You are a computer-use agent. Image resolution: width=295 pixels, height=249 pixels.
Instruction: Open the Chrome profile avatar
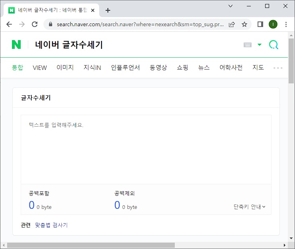tap(273, 24)
